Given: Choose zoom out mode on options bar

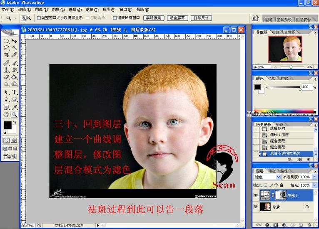Looking at the screenshot, I should pyautogui.click(x=29, y=18).
